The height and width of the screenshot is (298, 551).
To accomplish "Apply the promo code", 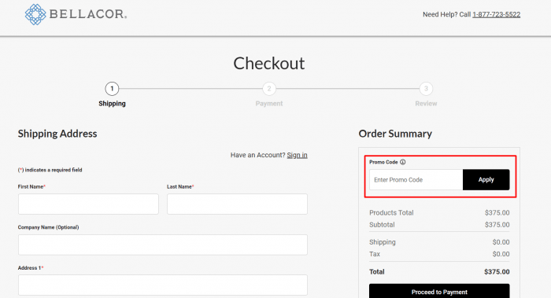I will point(486,180).
